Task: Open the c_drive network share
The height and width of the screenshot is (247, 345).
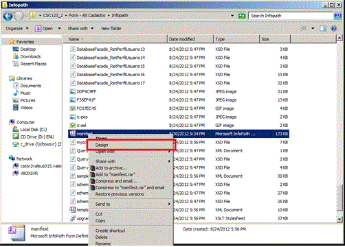Action: [x=37, y=144]
